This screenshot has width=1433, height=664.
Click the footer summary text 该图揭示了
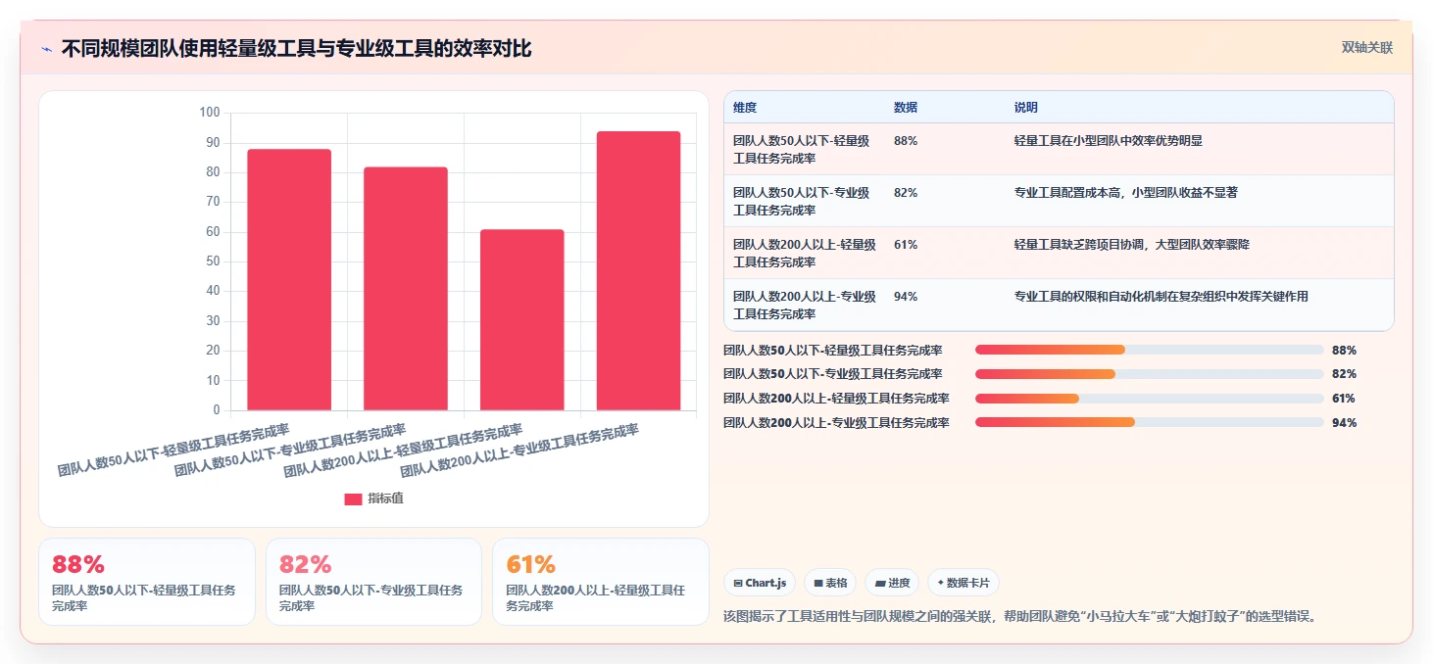click(1019, 617)
